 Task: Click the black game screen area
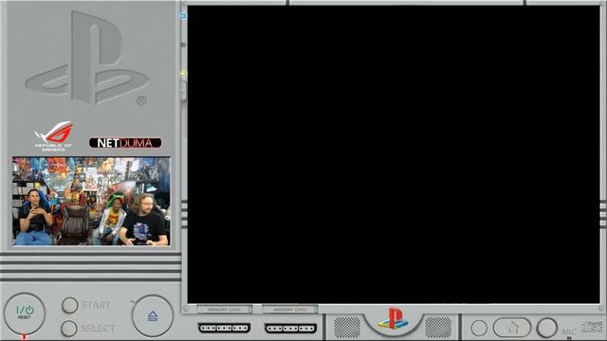click(x=394, y=154)
